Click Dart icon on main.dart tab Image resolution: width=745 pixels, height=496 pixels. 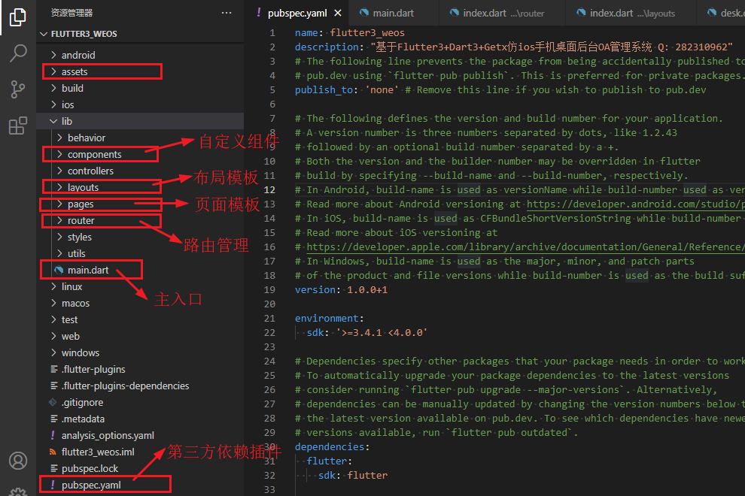364,13
